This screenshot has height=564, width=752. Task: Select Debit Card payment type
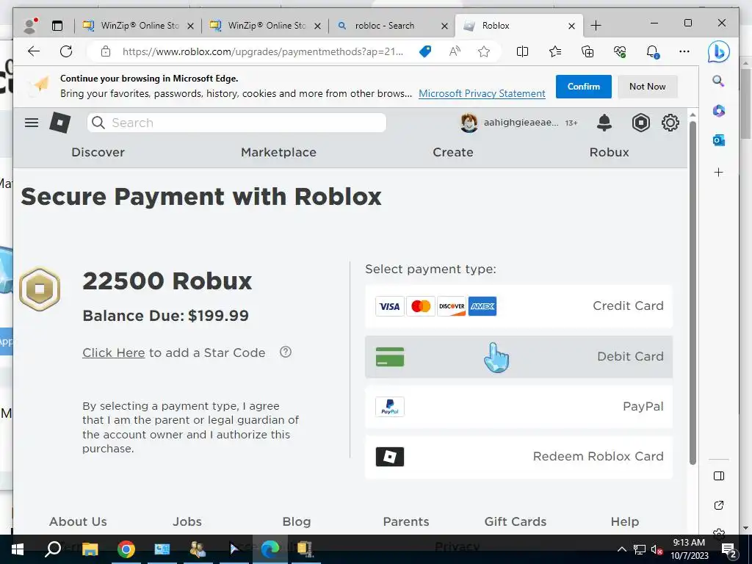click(x=519, y=356)
